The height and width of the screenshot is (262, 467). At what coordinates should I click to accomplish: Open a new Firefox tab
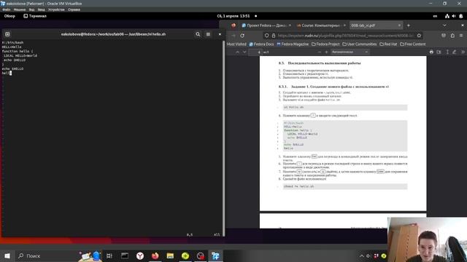click(x=409, y=25)
